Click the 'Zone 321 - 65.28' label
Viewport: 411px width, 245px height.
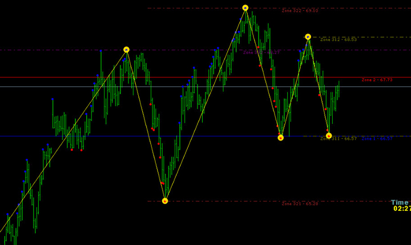pyautogui.click(x=300, y=203)
